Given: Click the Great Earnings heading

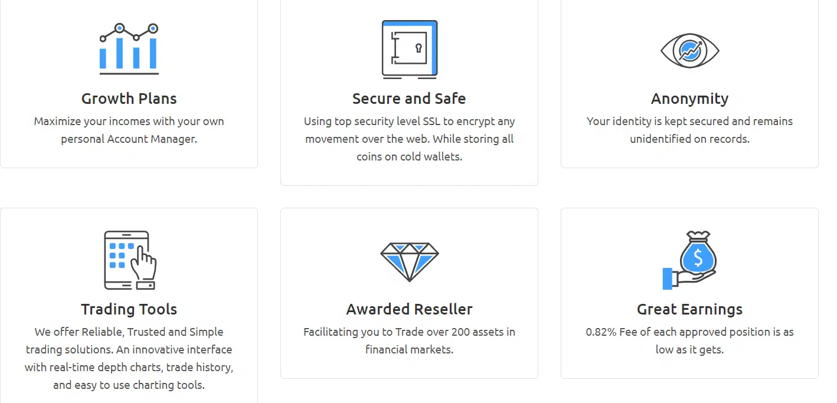Looking at the screenshot, I should tap(689, 309).
